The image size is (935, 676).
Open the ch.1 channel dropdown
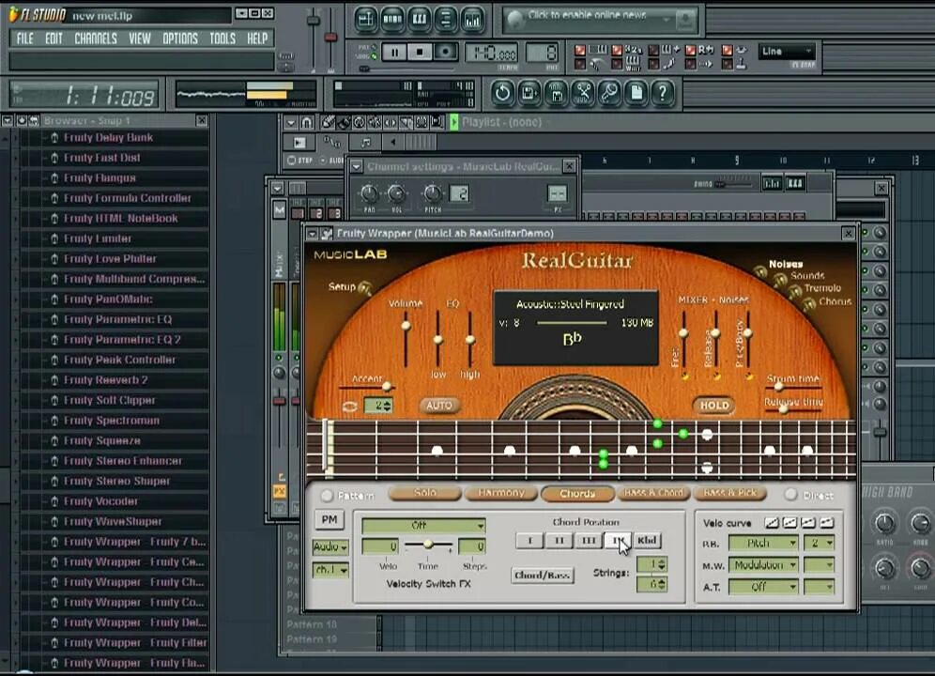330,570
